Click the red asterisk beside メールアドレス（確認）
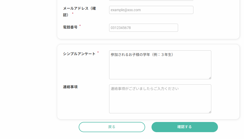244x139 pixels. click(x=73, y=14)
